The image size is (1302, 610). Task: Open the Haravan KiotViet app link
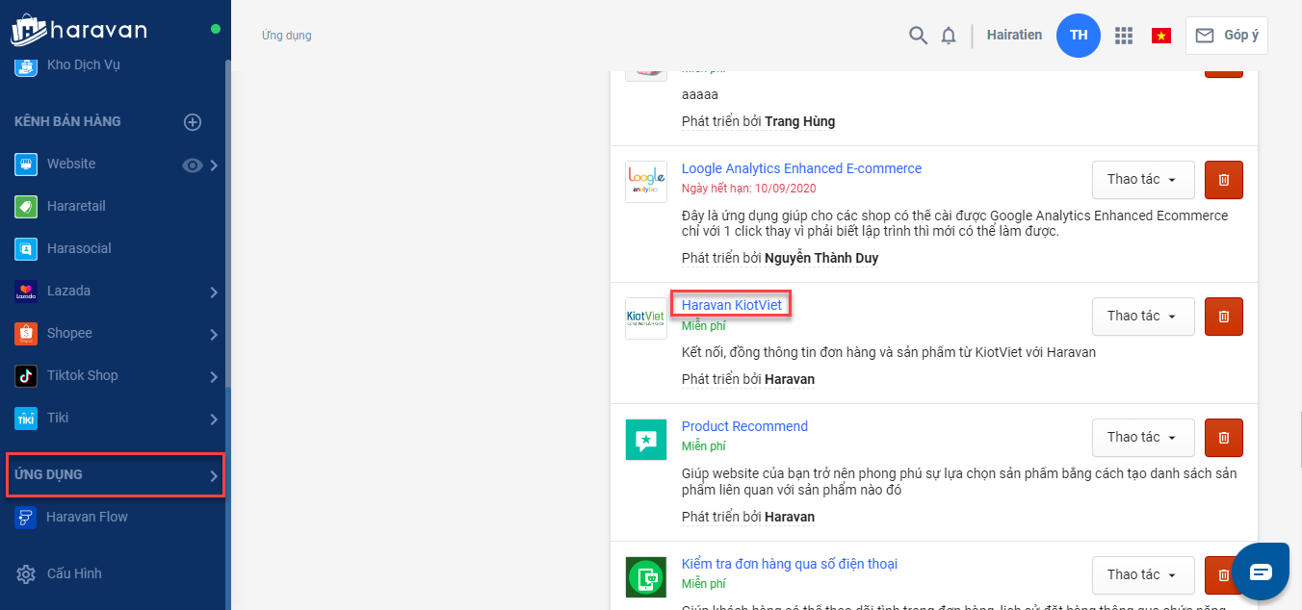click(731, 305)
